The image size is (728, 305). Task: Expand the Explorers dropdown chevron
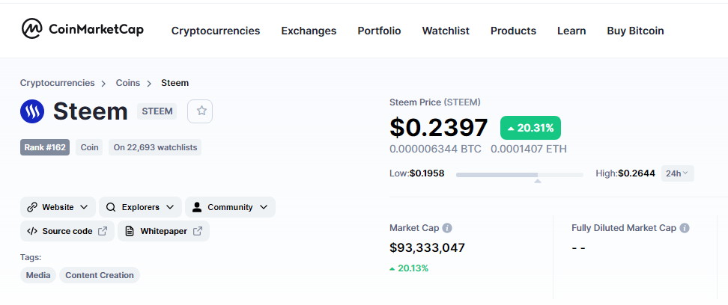[x=170, y=207]
